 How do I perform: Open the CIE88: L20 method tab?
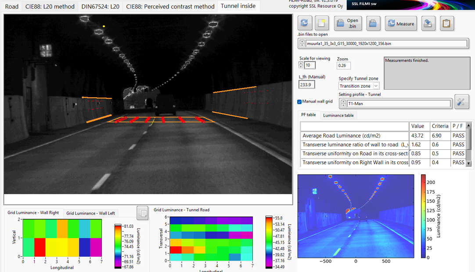pos(50,6)
